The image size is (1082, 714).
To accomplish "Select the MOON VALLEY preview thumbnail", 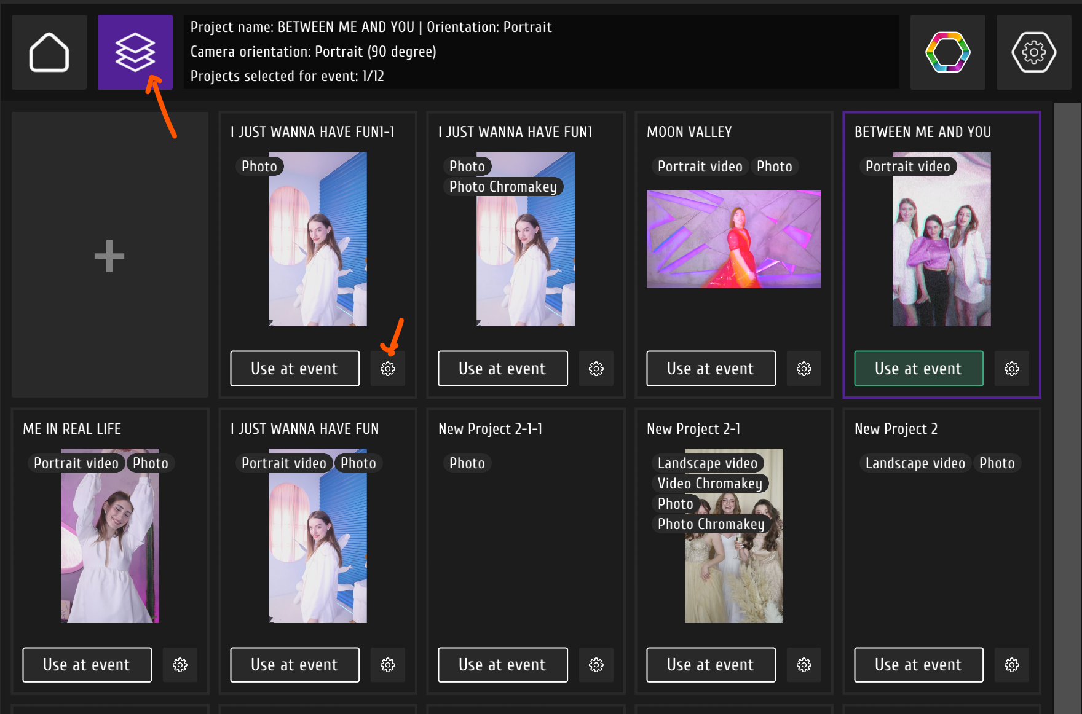I will click(734, 239).
